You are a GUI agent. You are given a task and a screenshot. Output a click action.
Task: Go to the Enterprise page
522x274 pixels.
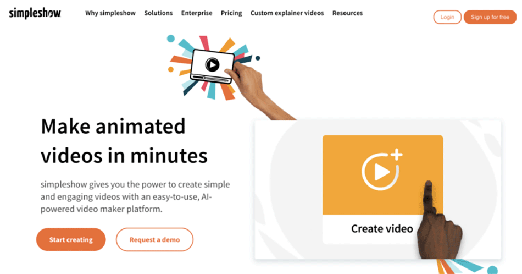click(197, 13)
